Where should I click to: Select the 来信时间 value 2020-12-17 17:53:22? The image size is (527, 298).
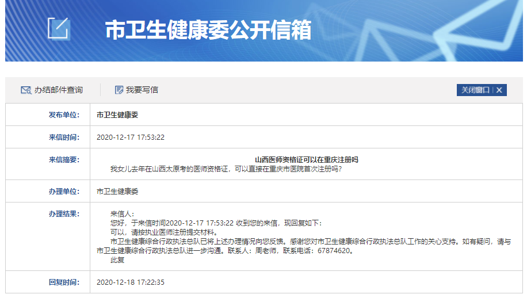[131, 137]
